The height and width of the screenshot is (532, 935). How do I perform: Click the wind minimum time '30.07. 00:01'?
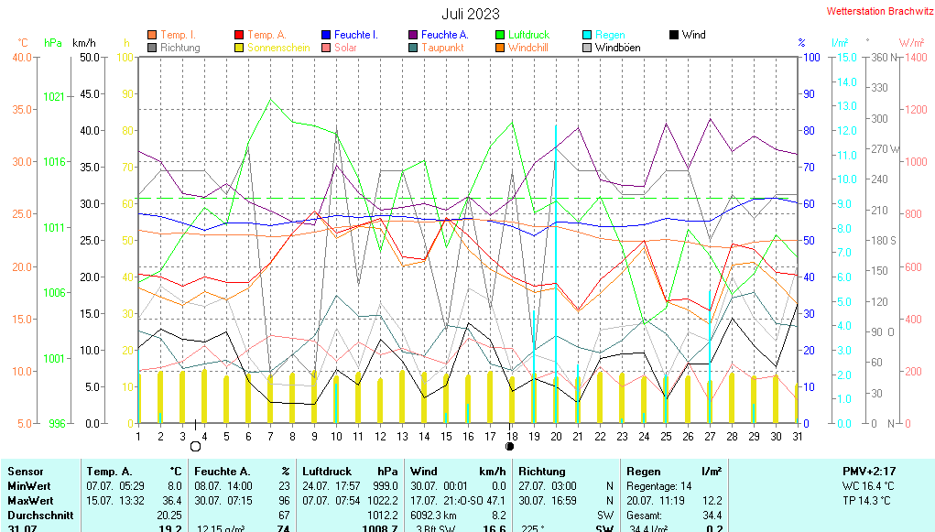pyautogui.click(x=439, y=486)
